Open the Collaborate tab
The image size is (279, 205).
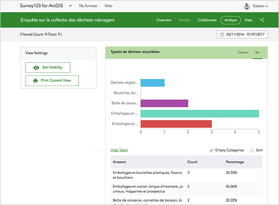(x=207, y=20)
